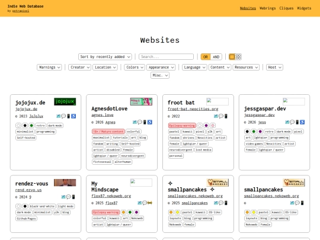320x240 pixels.
Task: Expand the Creator filter dropdown
Action: point(79,68)
